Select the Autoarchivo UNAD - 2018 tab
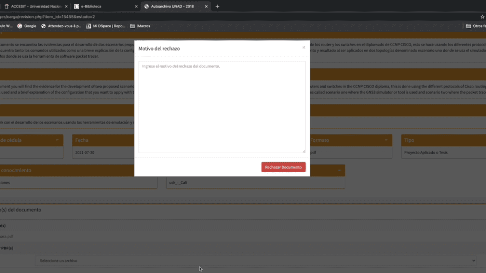Screen dimensions: 486x273 tap(175, 6)
